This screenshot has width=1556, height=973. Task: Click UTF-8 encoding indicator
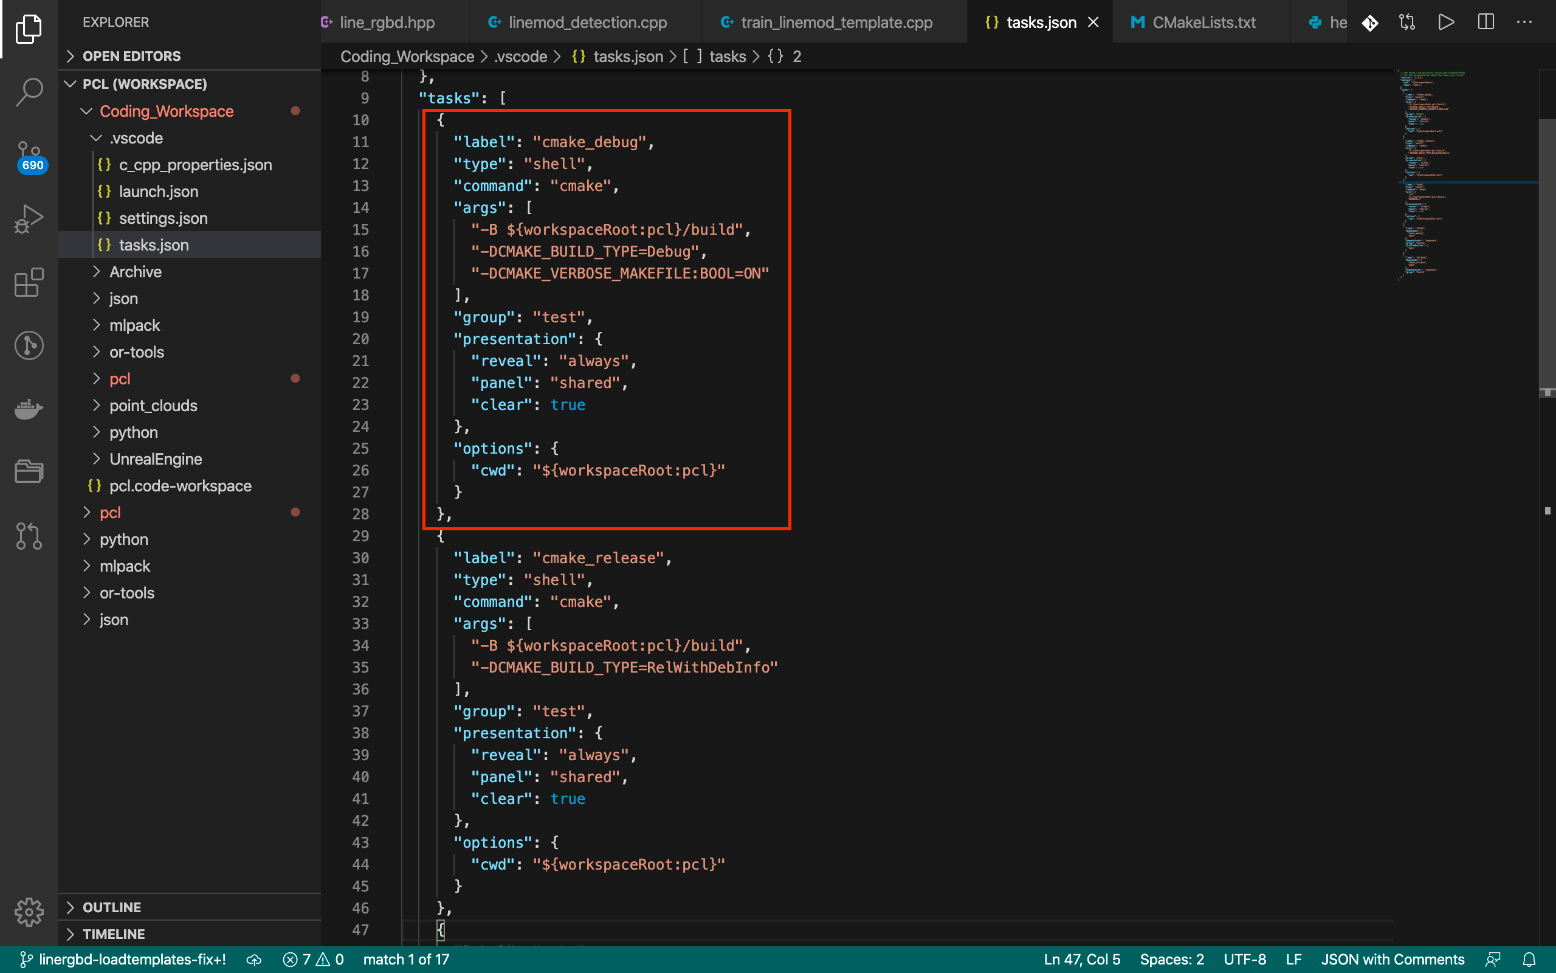pyautogui.click(x=1246, y=959)
